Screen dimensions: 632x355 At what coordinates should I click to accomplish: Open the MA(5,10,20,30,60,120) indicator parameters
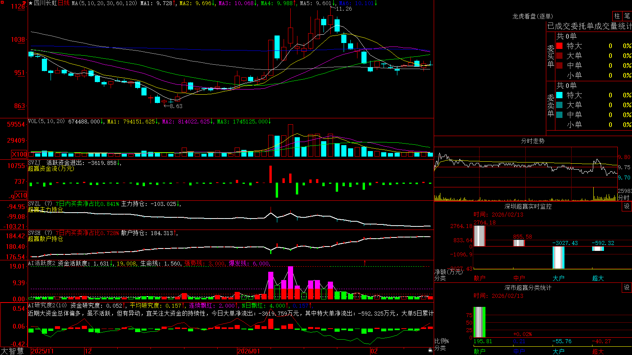(x=104, y=3)
